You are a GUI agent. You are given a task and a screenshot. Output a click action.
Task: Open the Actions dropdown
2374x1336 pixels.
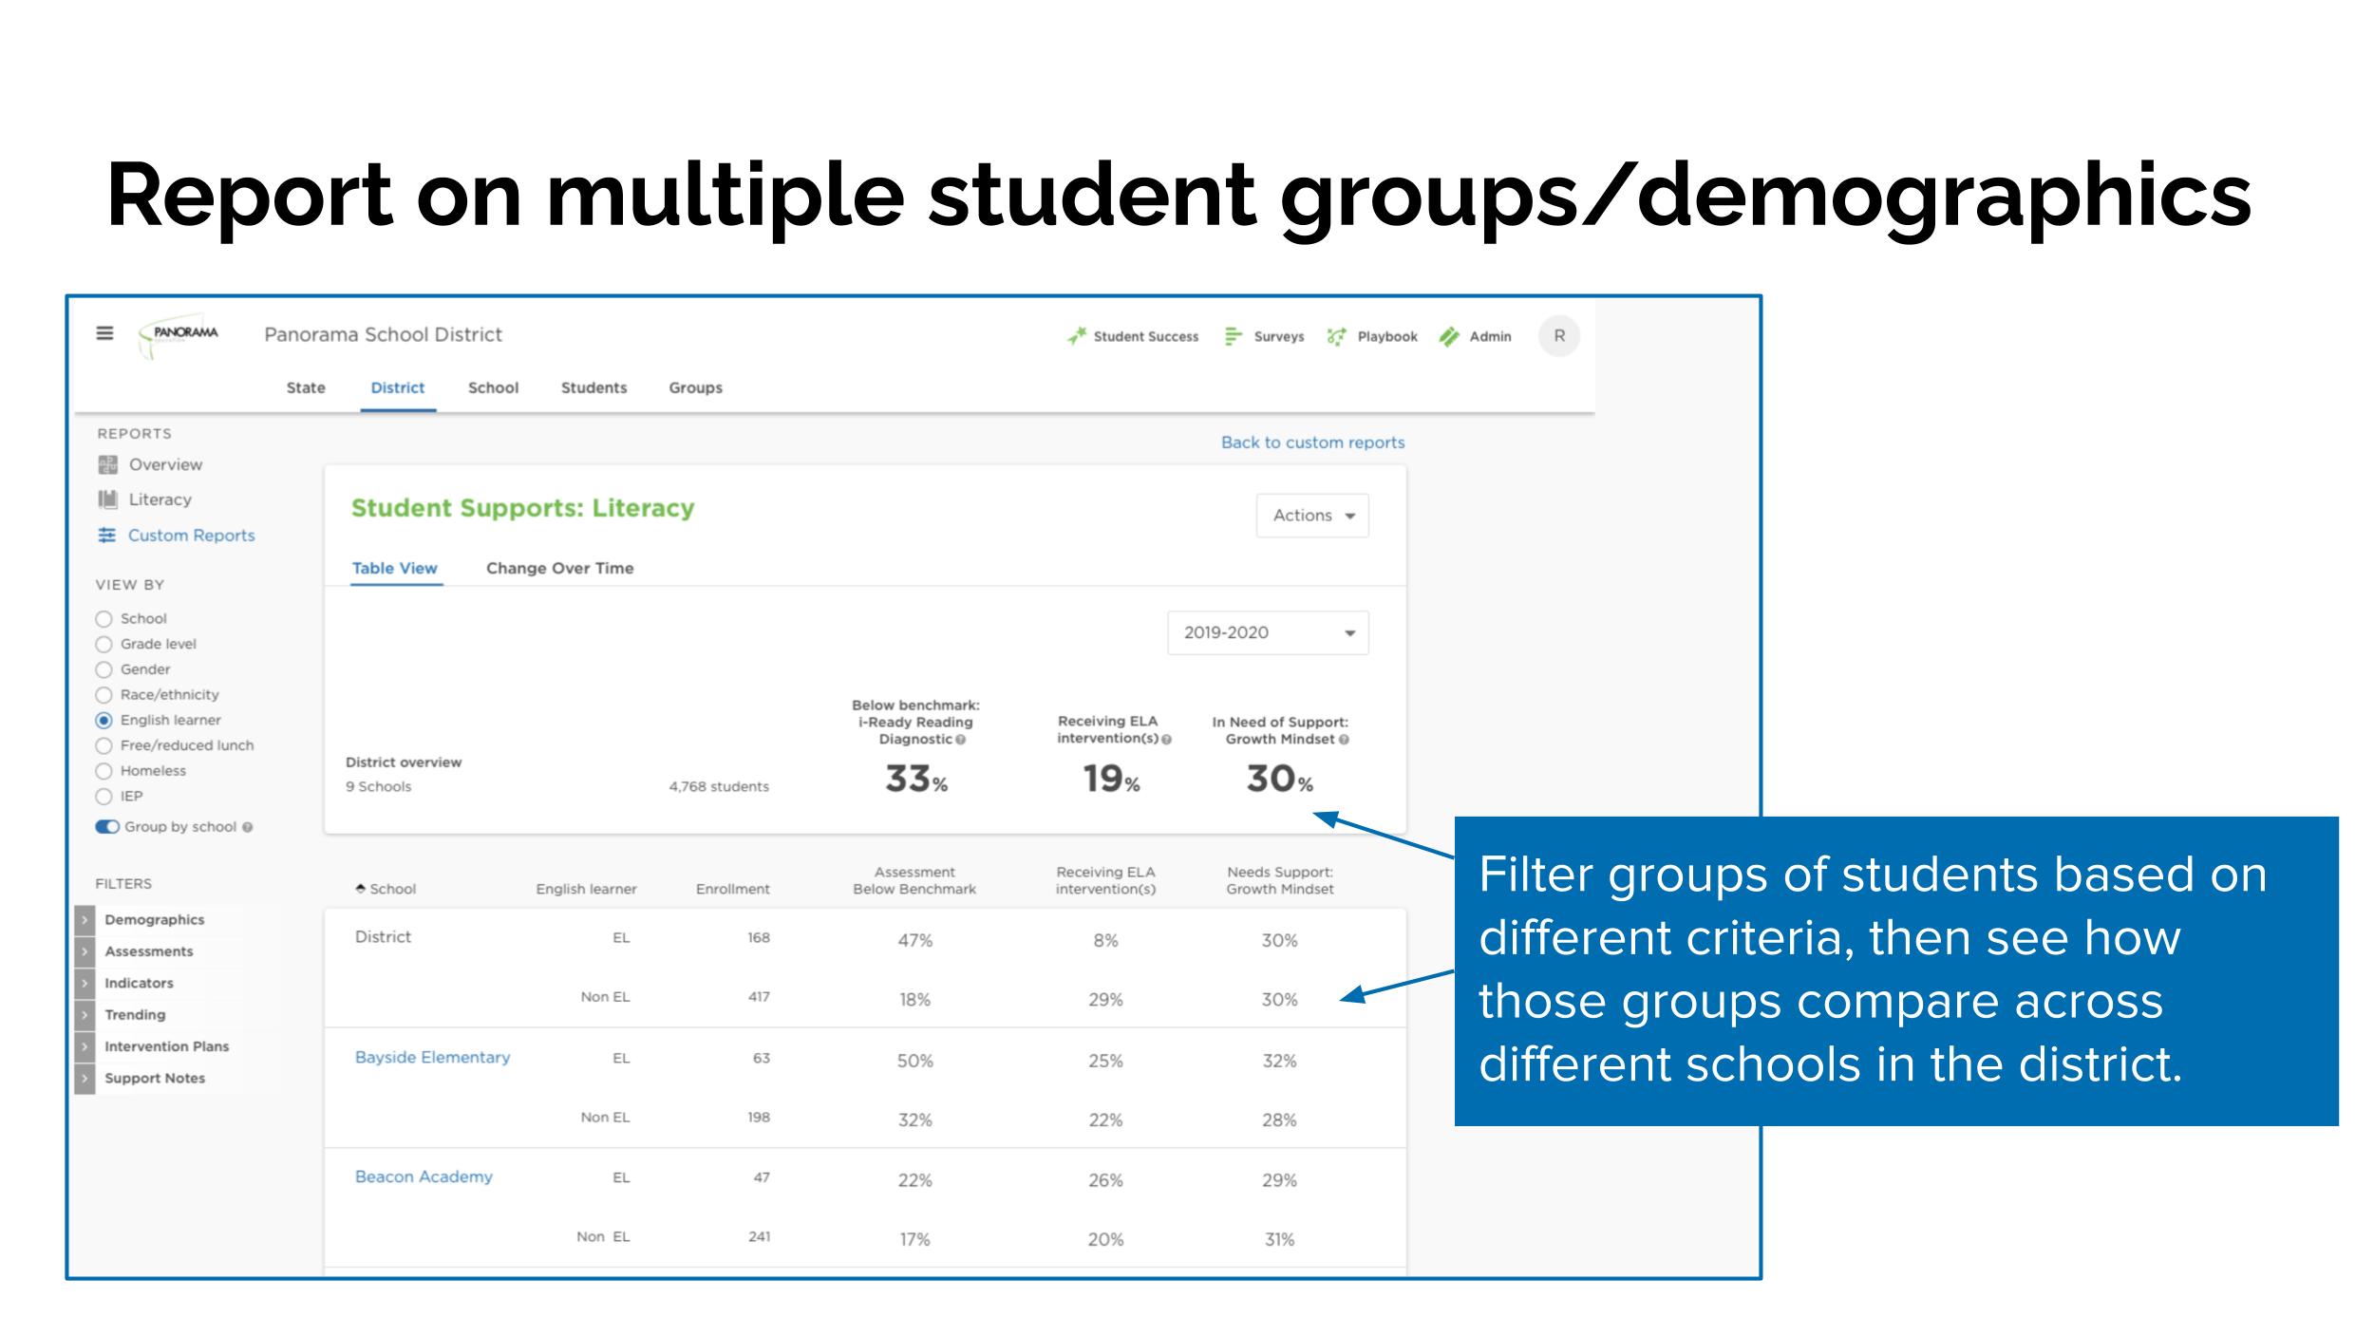tap(1312, 516)
